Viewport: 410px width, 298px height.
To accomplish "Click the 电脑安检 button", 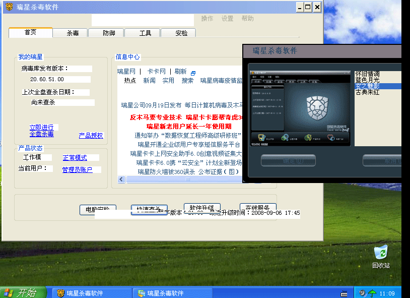I will point(98,210).
